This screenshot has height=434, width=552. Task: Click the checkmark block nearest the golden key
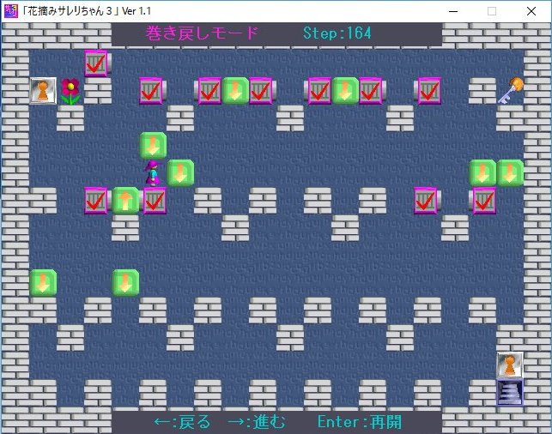point(428,90)
